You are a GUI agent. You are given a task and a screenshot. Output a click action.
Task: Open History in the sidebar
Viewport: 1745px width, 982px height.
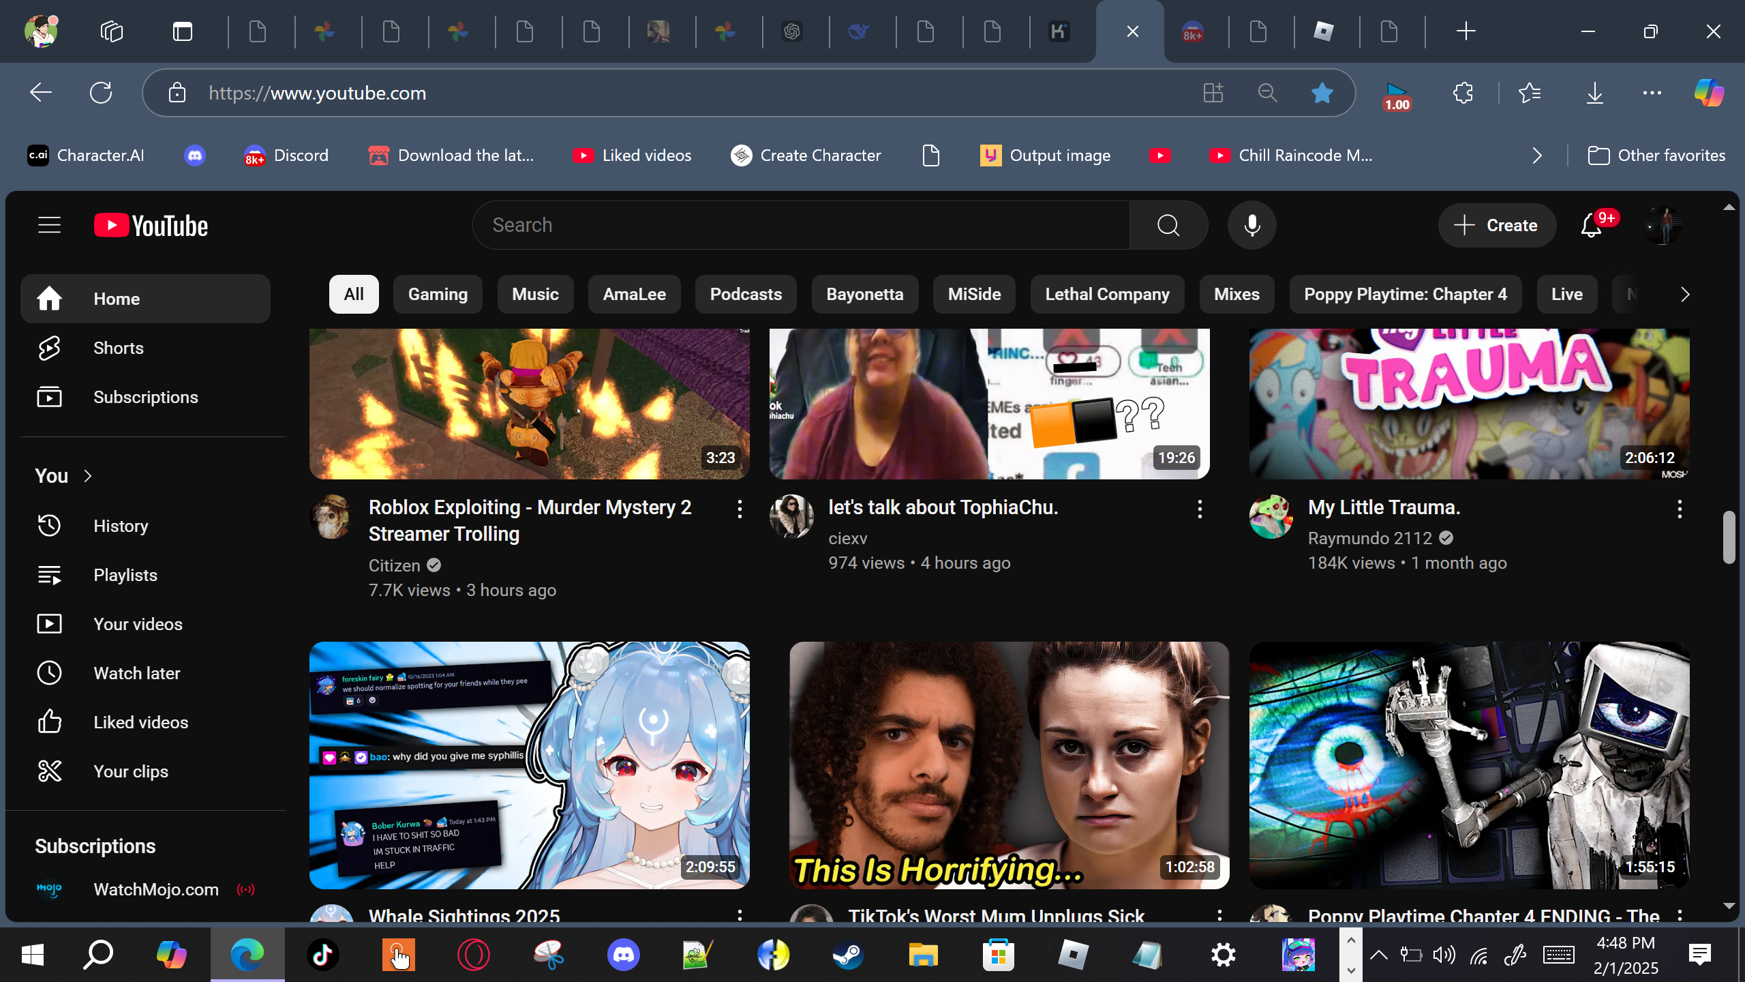(121, 526)
